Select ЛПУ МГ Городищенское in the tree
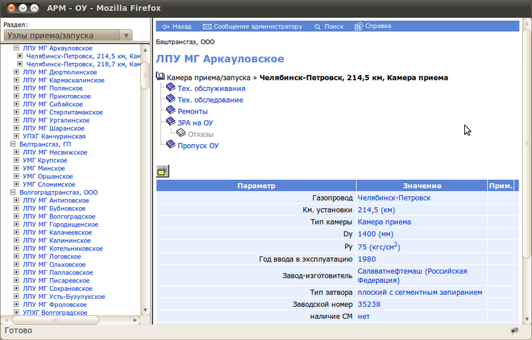The image size is (532, 340). [61, 224]
